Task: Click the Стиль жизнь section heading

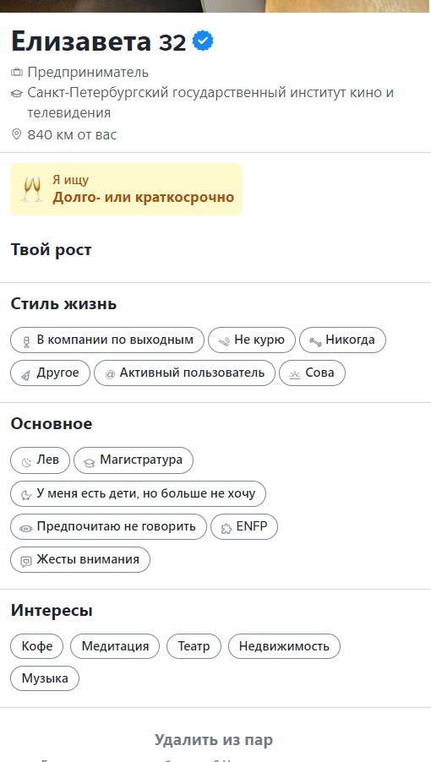Action: [x=63, y=304]
